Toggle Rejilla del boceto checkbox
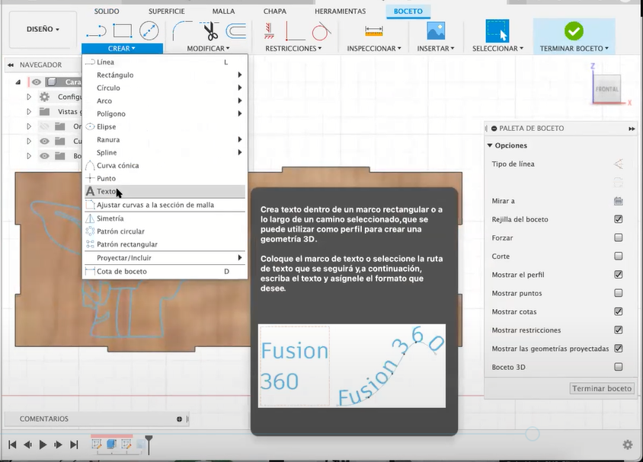This screenshot has height=462, width=643. tap(619, 219)
